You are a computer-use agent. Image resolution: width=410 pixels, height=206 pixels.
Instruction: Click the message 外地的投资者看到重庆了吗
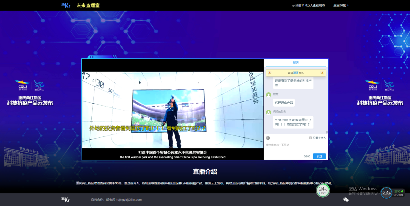pos(293,122)
